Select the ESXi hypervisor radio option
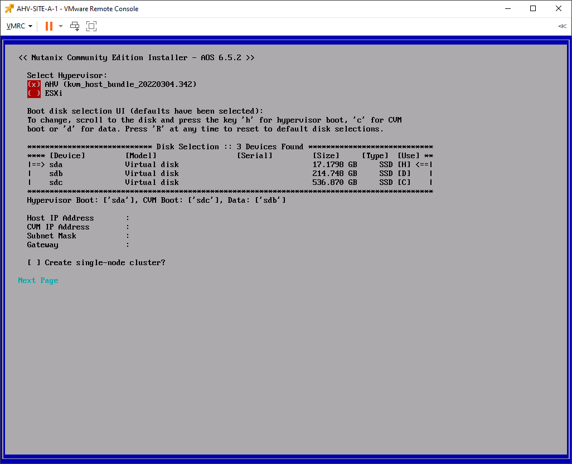This screenshot has height=464, width=572. pyautogui.click(x=34, y=94)
